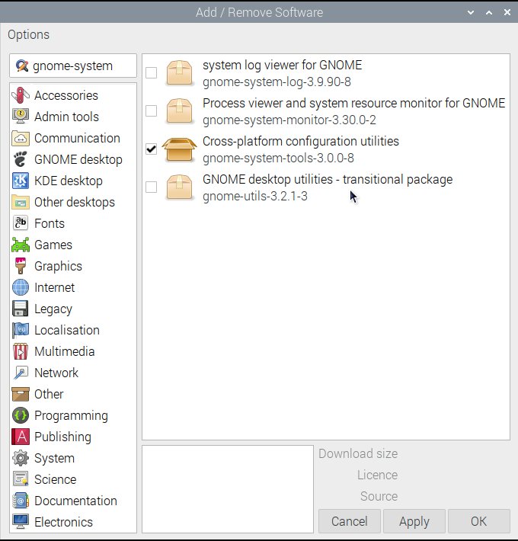The height and width of the screenshot is (541, 518).
Task: Select 'system log viewer for GNOME' title
Action: 282,65
